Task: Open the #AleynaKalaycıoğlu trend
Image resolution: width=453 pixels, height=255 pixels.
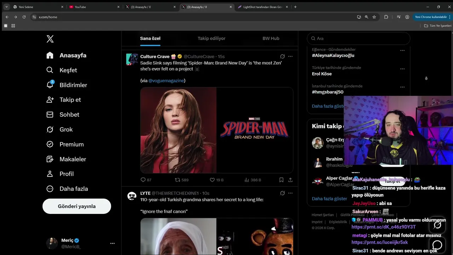Action: [333, 55]
